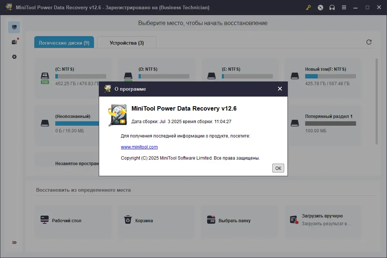Click the OK button in About dialog

[x=278, y=168]
